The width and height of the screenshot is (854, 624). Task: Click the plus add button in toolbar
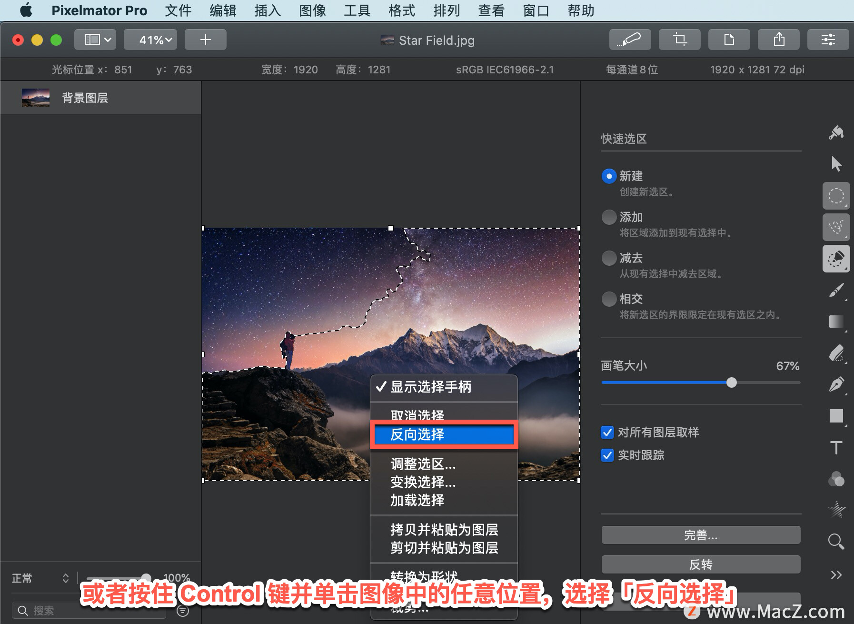pyautogui.click(x=205, y=40)
